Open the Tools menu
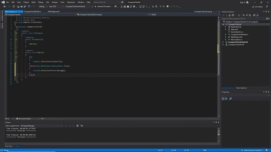The image size is (271, 152). [x=62, y=2]
